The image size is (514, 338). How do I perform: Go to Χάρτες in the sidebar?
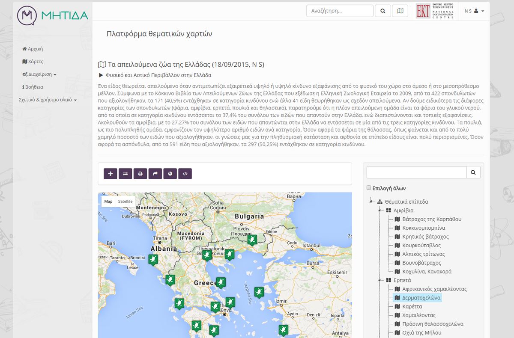(33, 62)
